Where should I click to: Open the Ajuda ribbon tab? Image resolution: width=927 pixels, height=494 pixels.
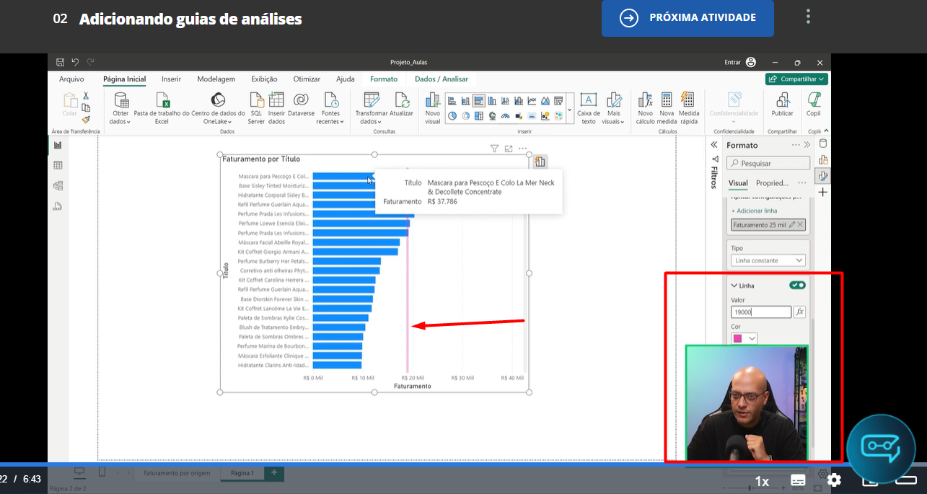coord(345,79)
